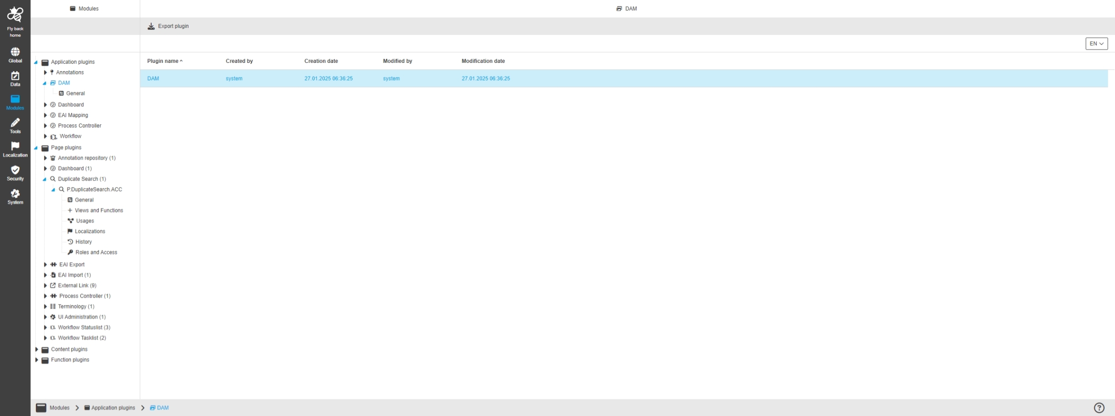The image size is (1115, 416).
Task: Open the Data section in sidebar
Action: [15, 79]
